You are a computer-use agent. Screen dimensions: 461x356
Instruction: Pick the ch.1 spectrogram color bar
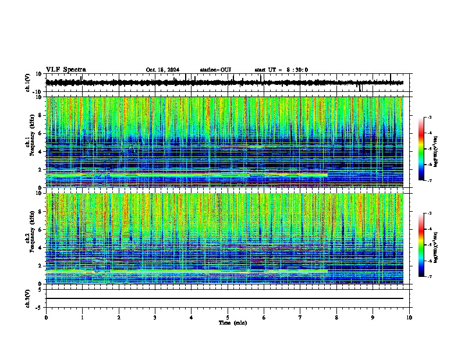(421, 149)
